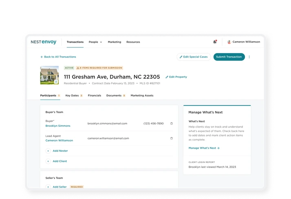The width and height of the screenshot is (291, 199).
Task: Click the MLS ID #827101 text
Action: 150,83
